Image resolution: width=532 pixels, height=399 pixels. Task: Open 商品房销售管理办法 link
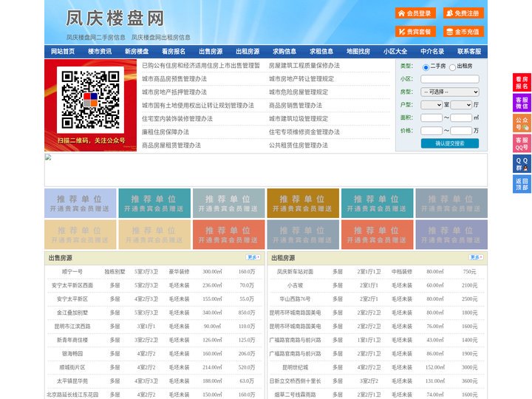[x=296, y=106]
